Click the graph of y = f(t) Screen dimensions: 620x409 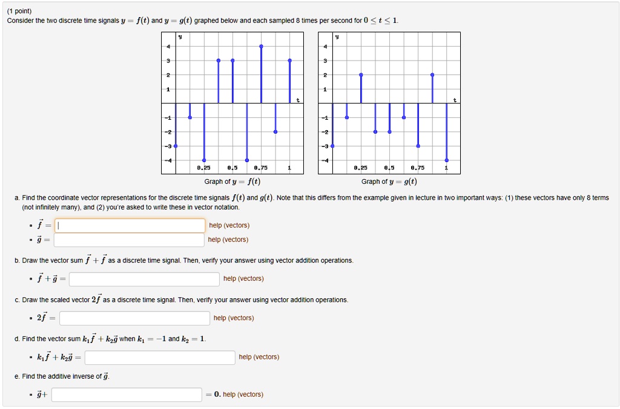pyautogui.click(x=232, y=102)
